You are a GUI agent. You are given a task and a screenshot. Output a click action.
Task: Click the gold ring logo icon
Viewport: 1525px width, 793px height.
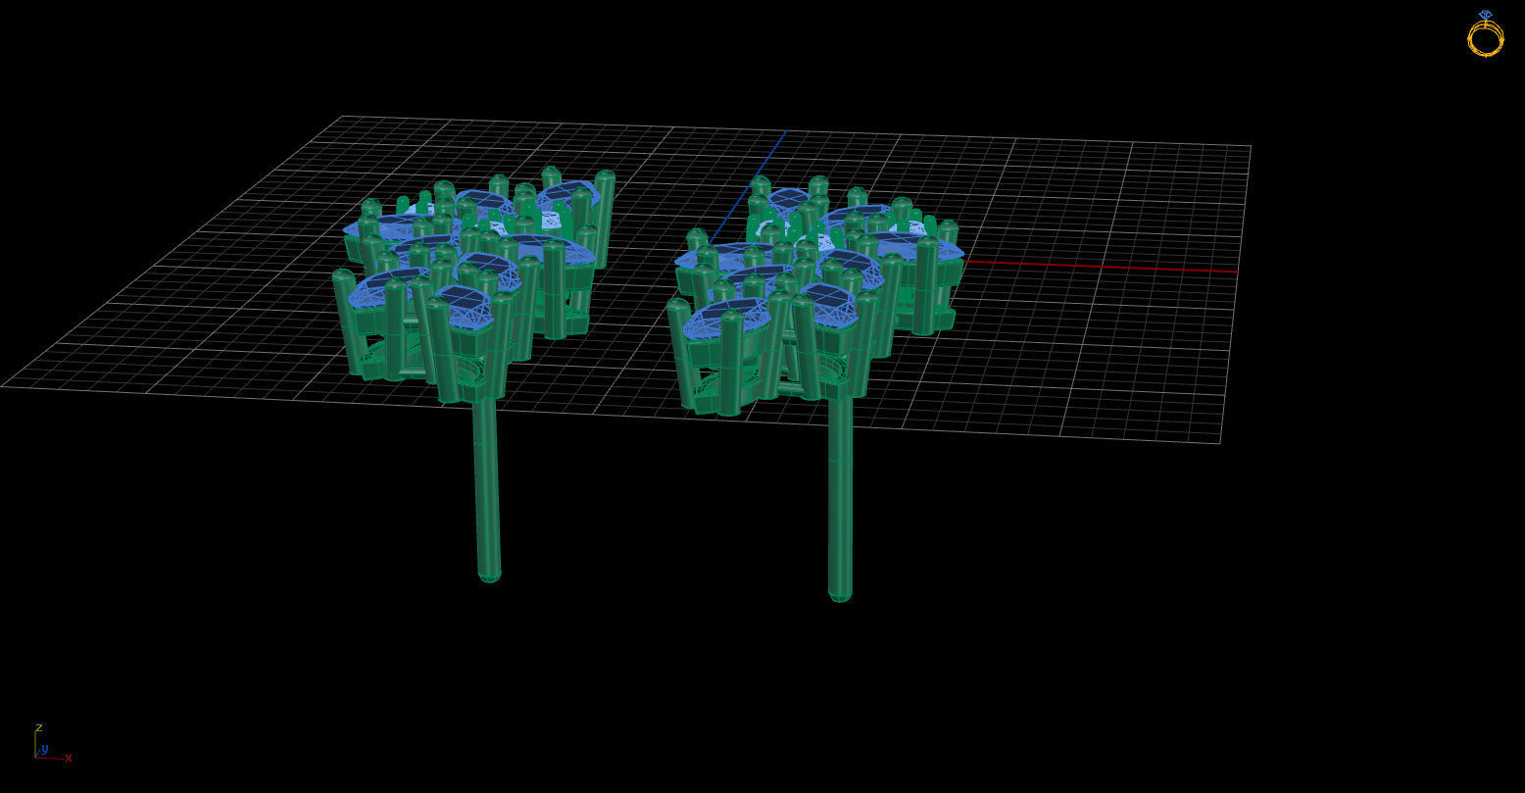[x=1485, y=33]
